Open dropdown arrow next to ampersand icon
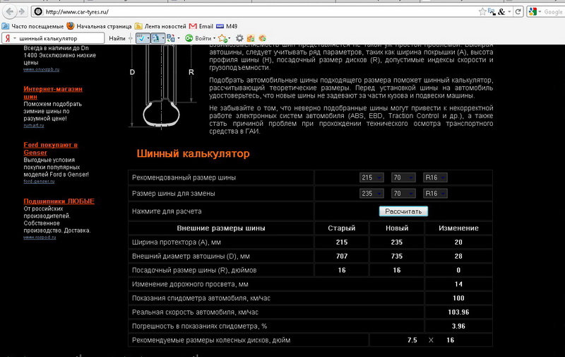 click(x=509, y=11)
